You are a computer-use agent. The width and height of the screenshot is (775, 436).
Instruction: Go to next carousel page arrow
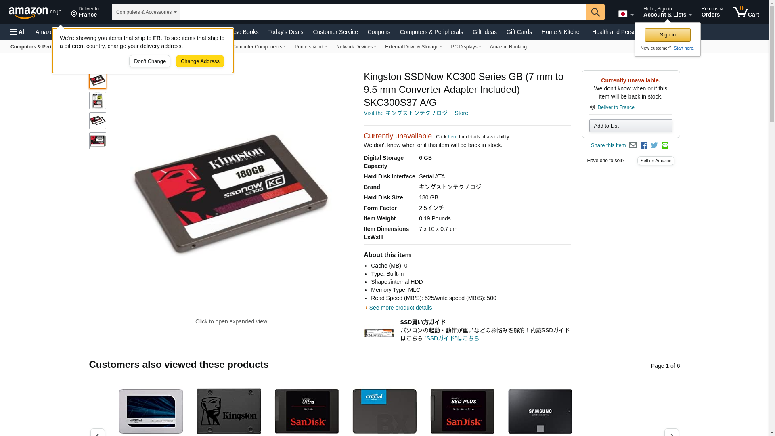click(x=672, y=433)
